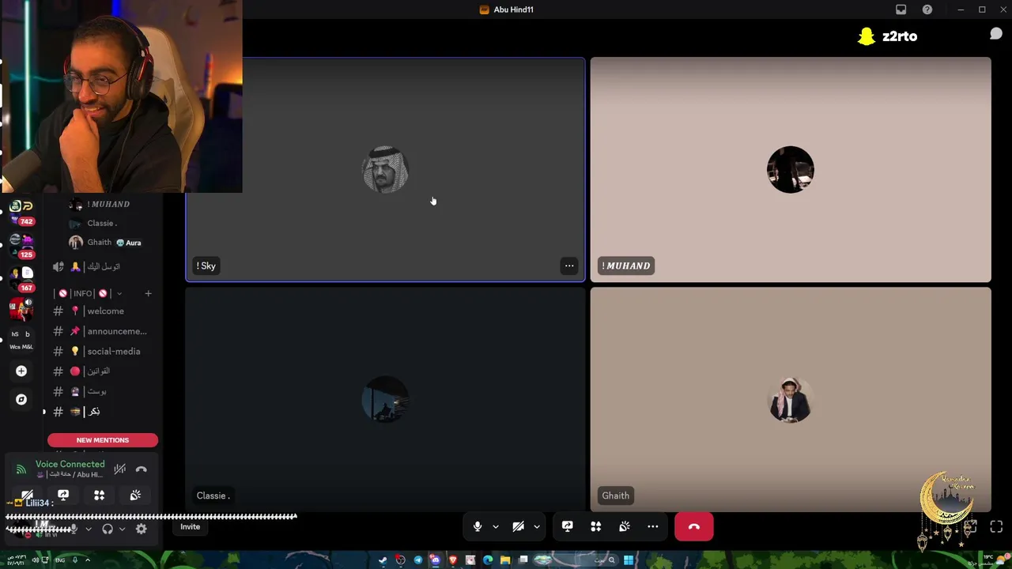The height and width of the screenshot is (569, 1012).
Task: Click the Invite button
Action: pos(190,527)
